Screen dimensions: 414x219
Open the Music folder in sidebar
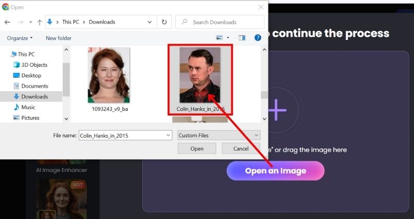[28, 107]
